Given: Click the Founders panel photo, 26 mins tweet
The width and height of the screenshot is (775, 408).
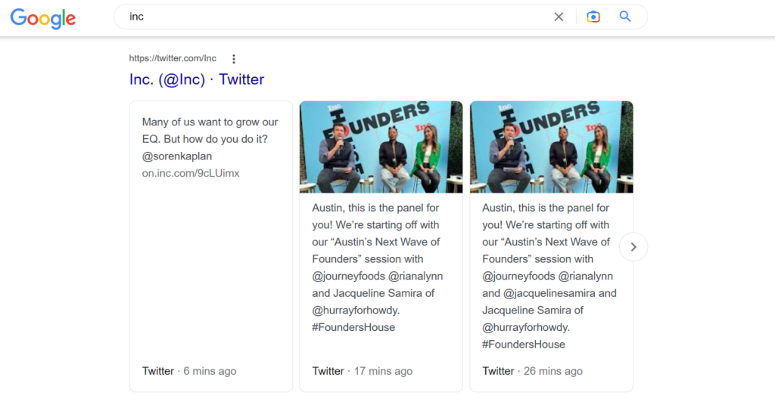Looking at the screenshot, I should (552, 147).
